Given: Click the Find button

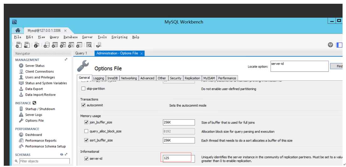Looking at the screenshot, I should 337,66.
